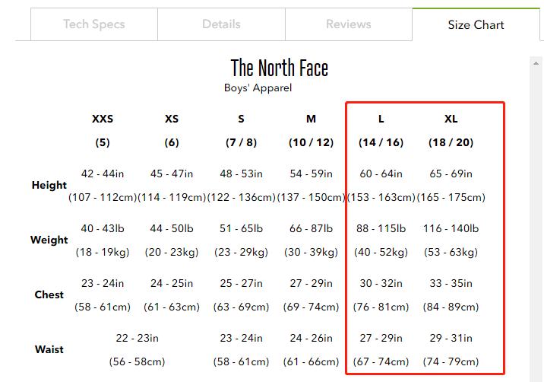Click the Waist row label
This screenshot has width=544, height=382.
coord(49,349)
